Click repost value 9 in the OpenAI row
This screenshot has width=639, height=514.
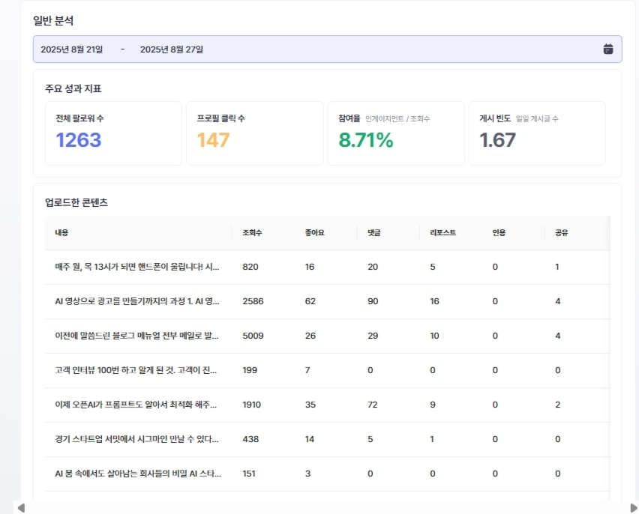pos(433,405)
